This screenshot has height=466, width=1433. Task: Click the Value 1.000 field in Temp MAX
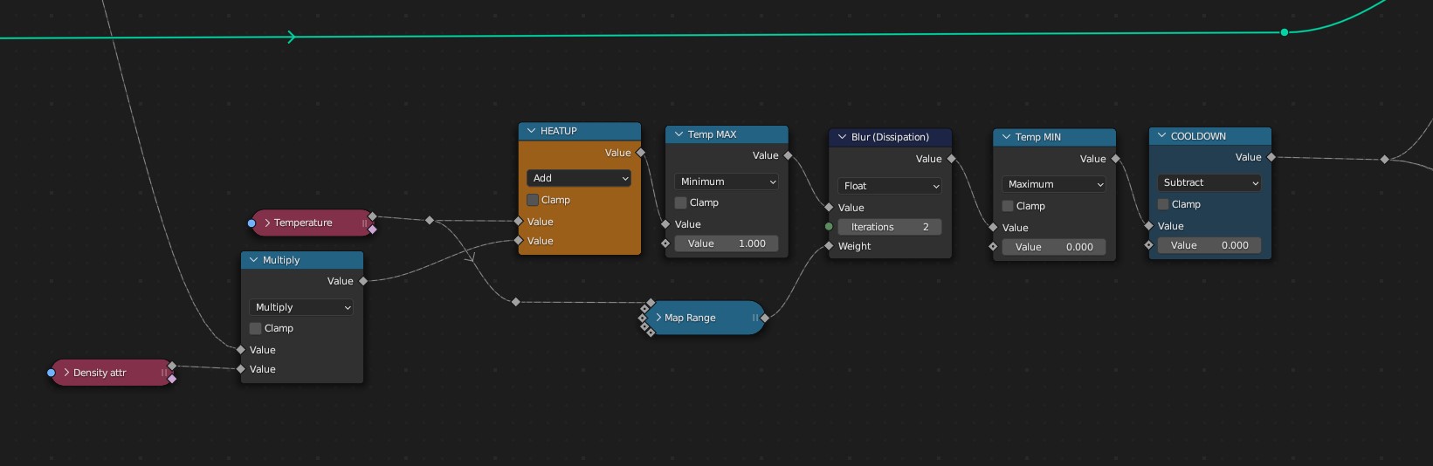(726, 243)
